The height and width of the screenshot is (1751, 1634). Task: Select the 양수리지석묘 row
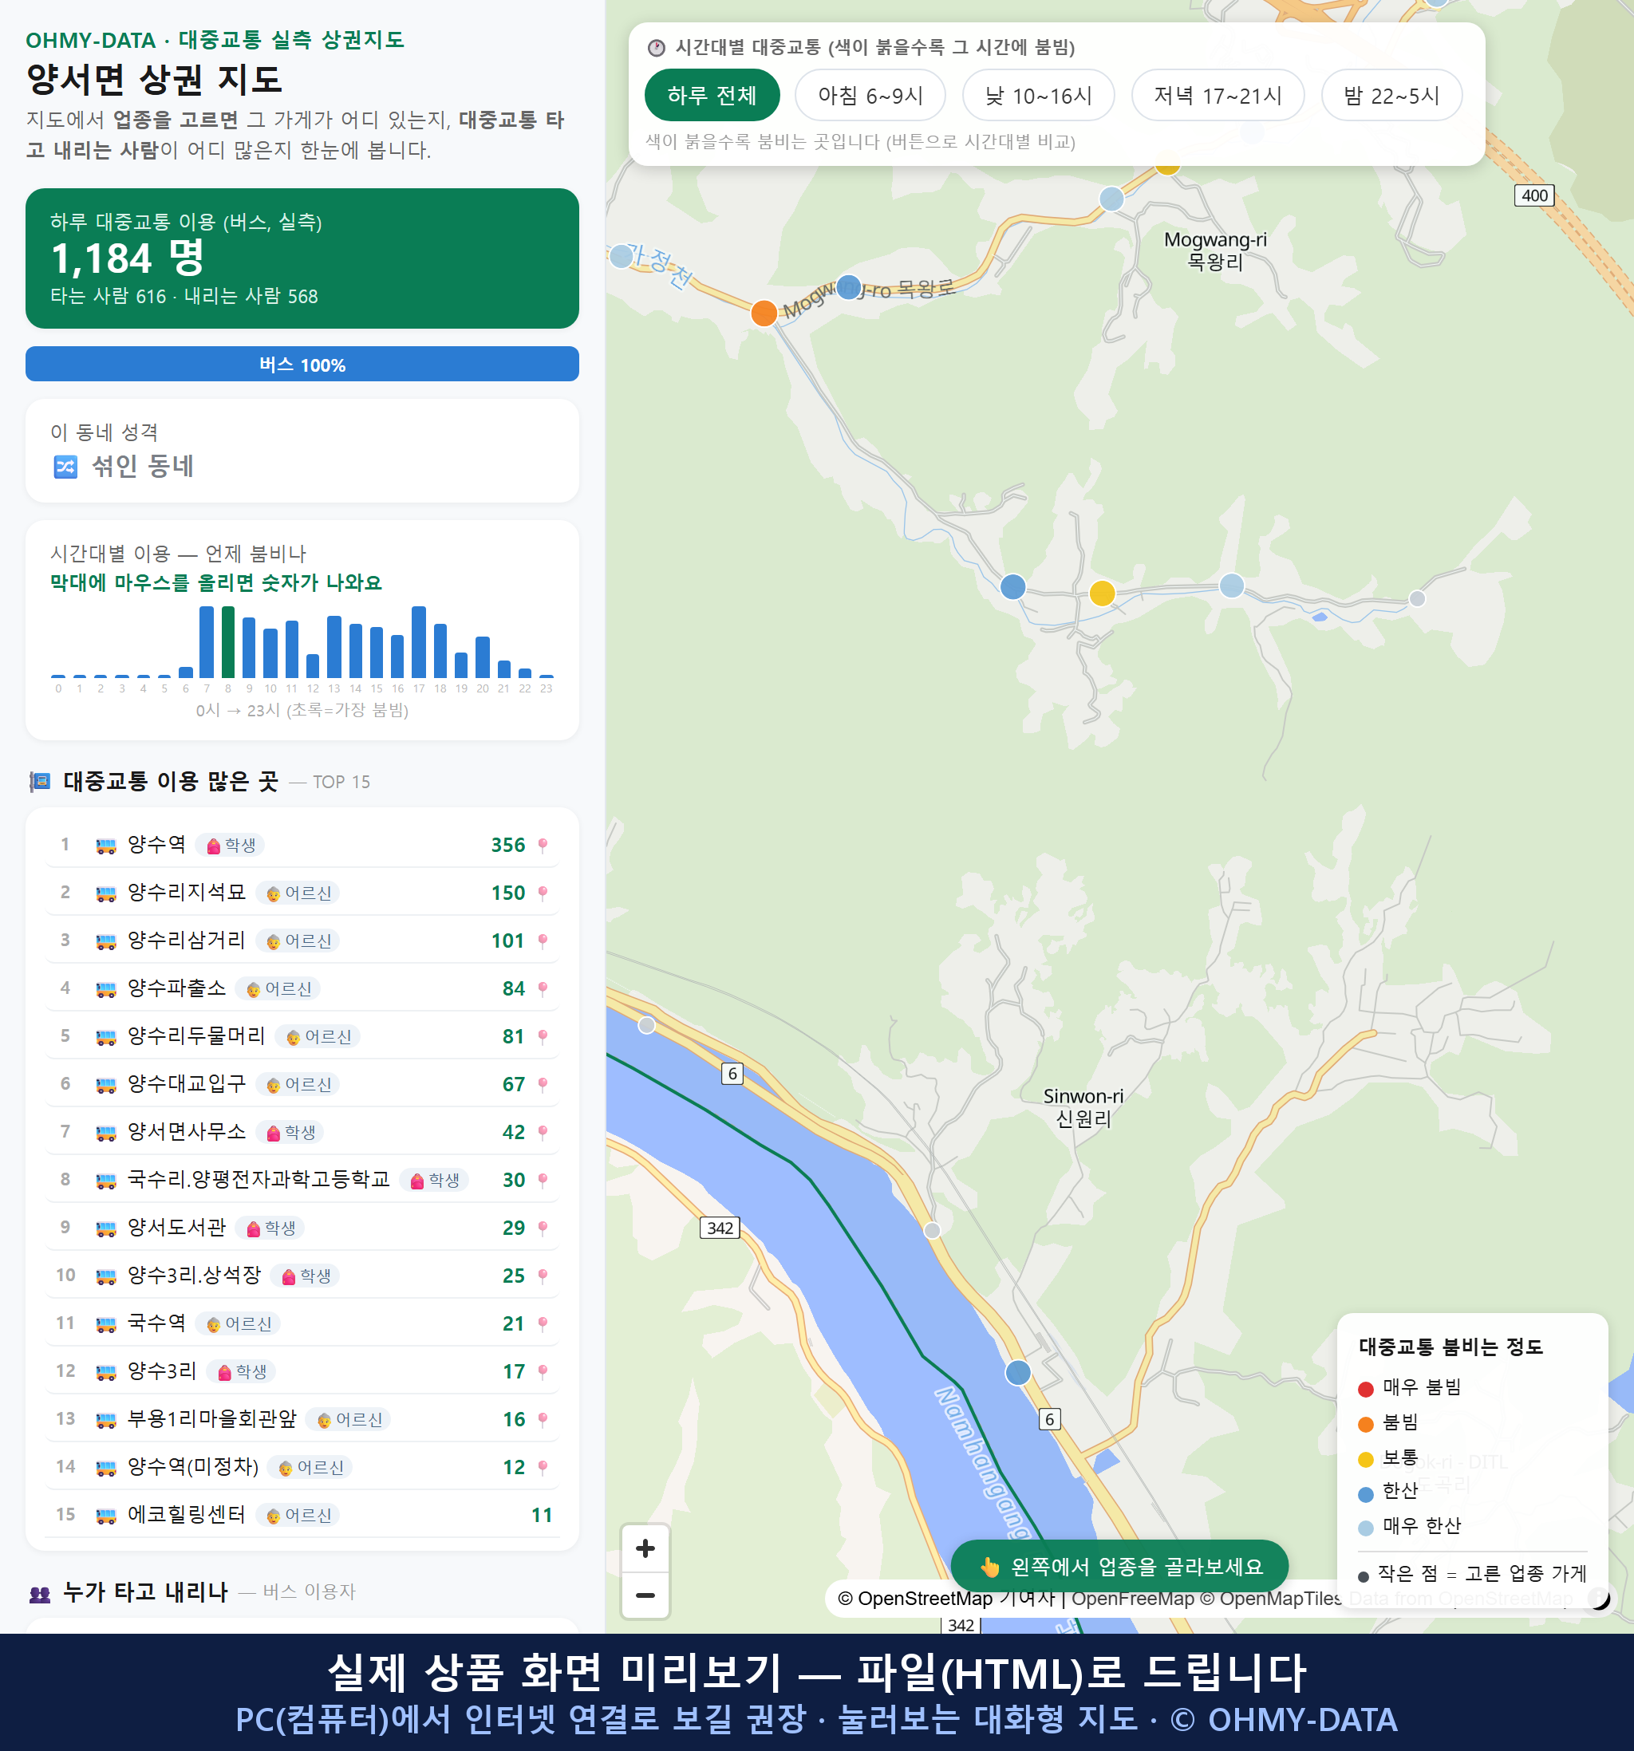[302, 893]
